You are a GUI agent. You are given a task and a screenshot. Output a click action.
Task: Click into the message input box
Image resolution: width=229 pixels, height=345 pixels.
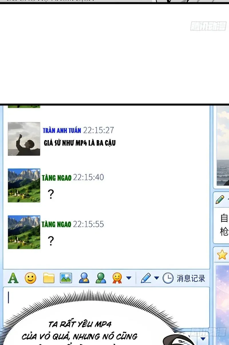pyautogui.click(x=106, y=307)
